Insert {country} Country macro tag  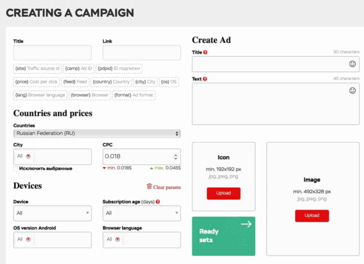pyautogui.click(x=111, y=82)
